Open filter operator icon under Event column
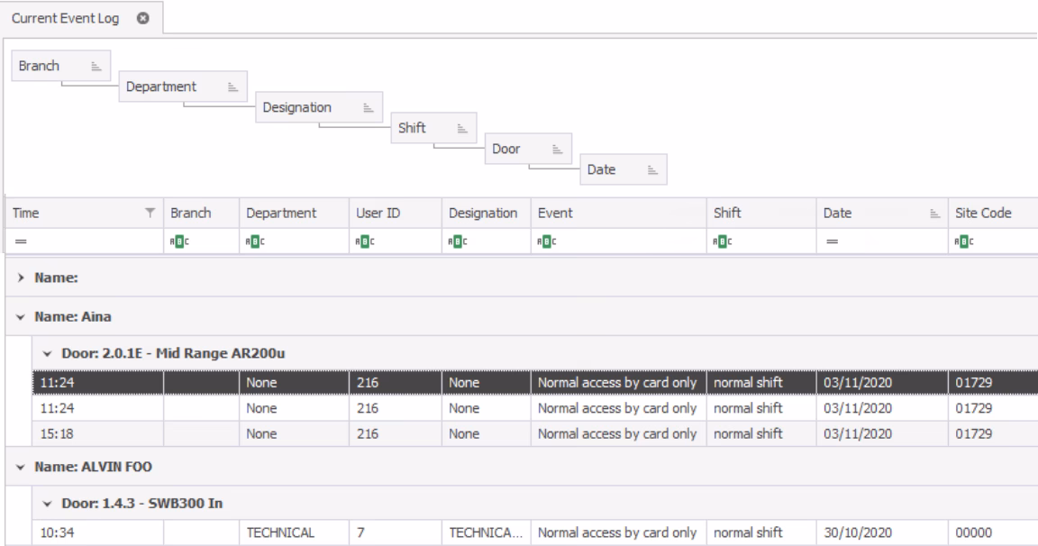Viewport: 1038px width, 546px height. pos(547,241)
